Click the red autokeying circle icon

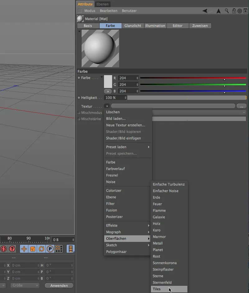pyautogui.click(x=3, y=249)
